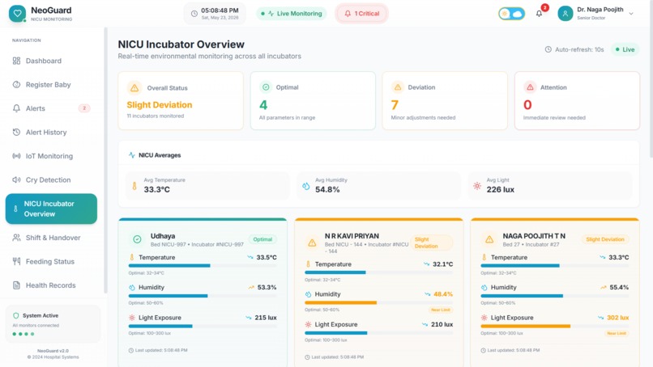Click N R KAVI PRIYAN's warning triangle icon
653x367 pixels.
pyautogui.click(x=312, y=243)
